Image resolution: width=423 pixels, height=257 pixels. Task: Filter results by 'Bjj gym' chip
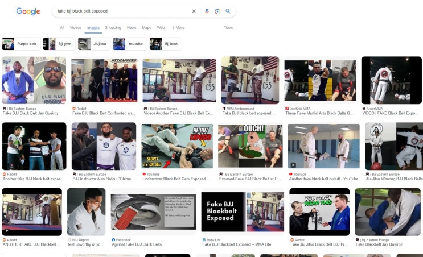point(59,44)
